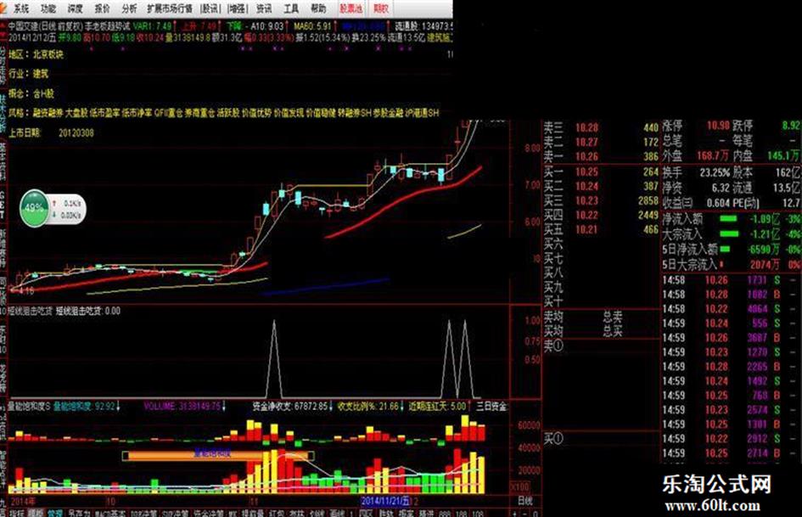Click the 股票池 button
The height and width of the screenshot is (517, 802).
click(x=351, y=8)
